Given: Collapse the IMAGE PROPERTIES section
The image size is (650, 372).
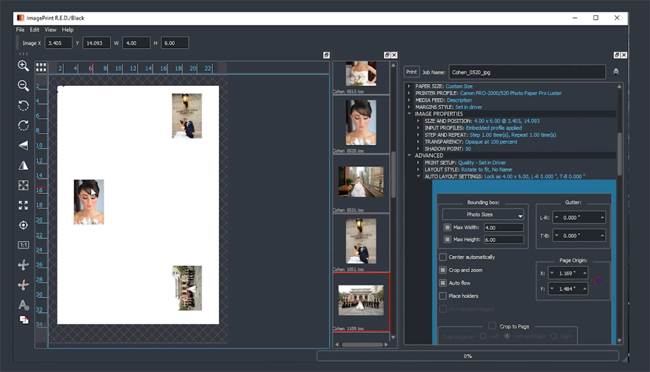Looking at the screenshot, I should pos(409,114).
